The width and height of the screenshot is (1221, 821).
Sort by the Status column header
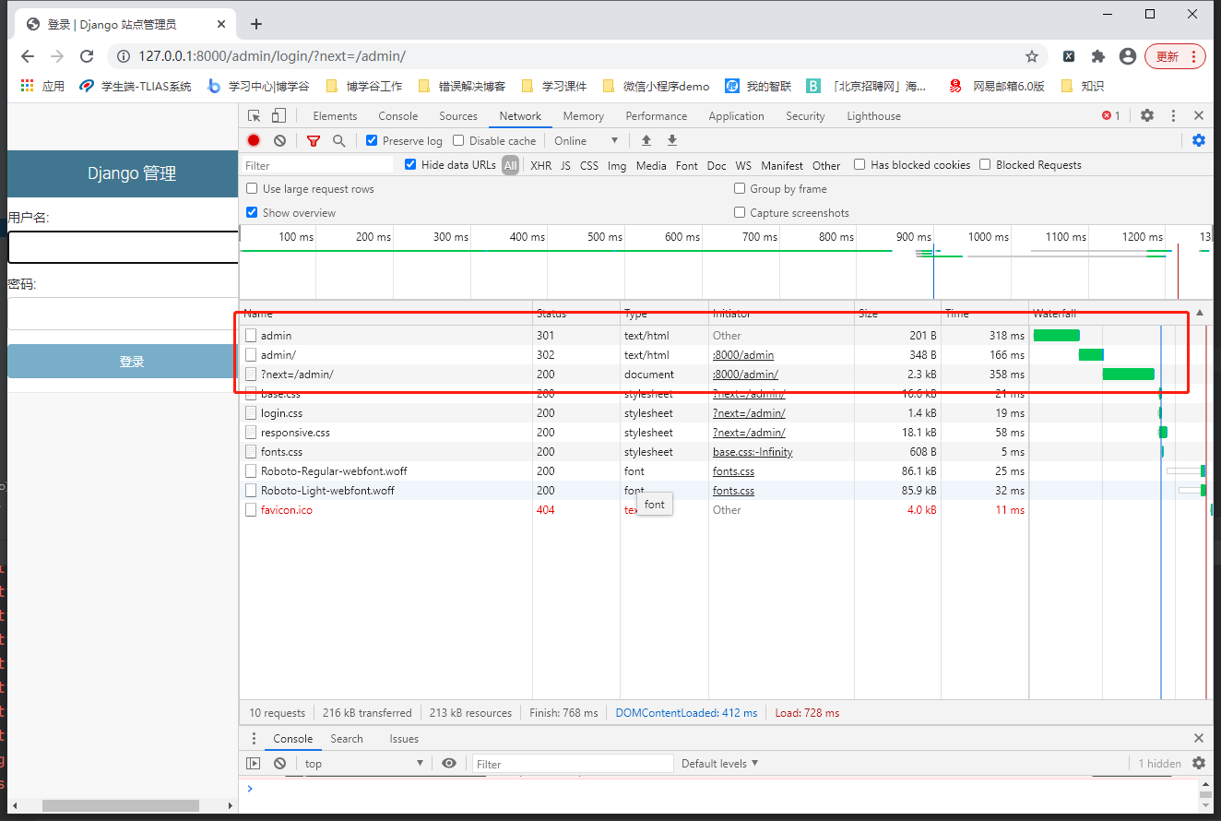pos(575,314)
